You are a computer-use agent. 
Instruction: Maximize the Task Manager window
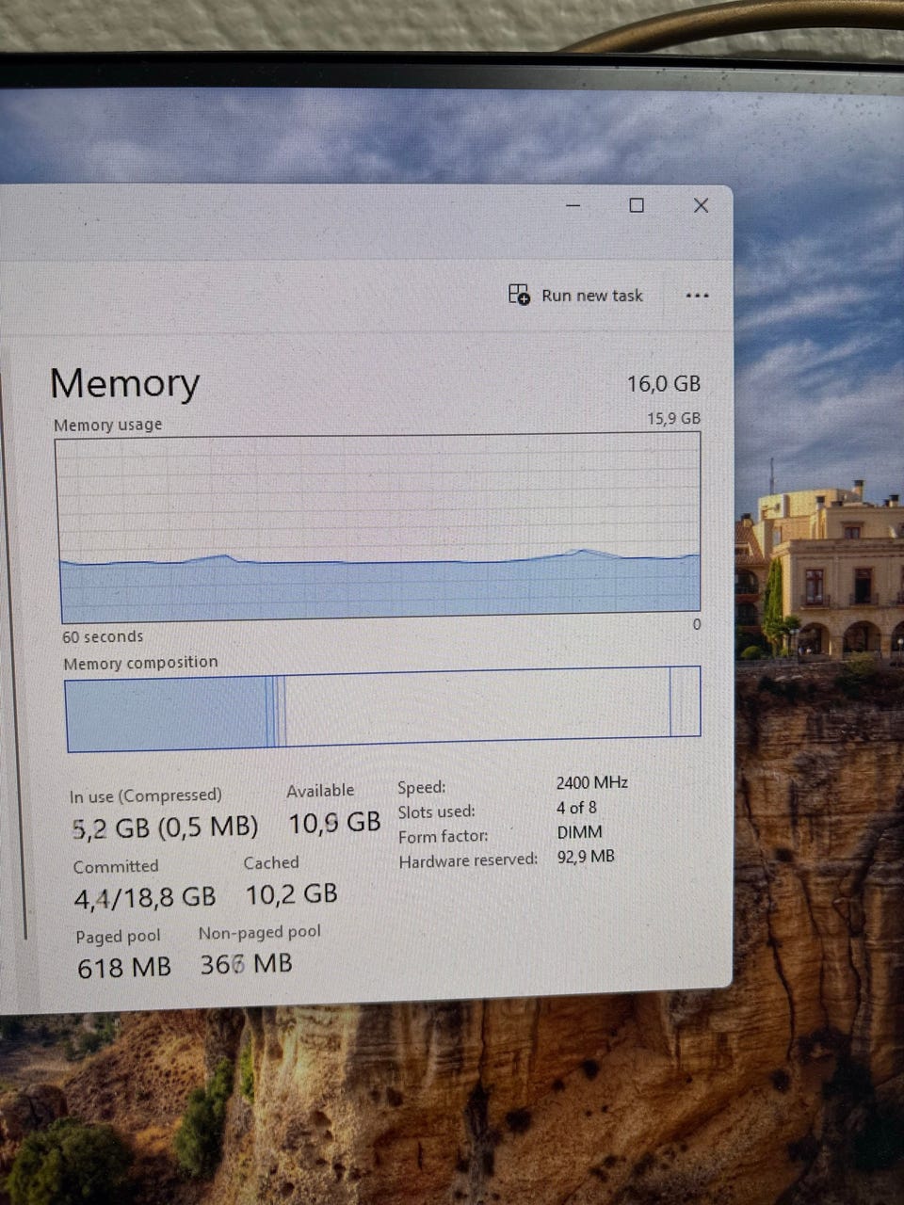637,205
